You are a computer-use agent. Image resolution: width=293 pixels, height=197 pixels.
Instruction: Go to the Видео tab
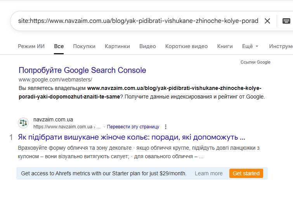coord(147,46)
